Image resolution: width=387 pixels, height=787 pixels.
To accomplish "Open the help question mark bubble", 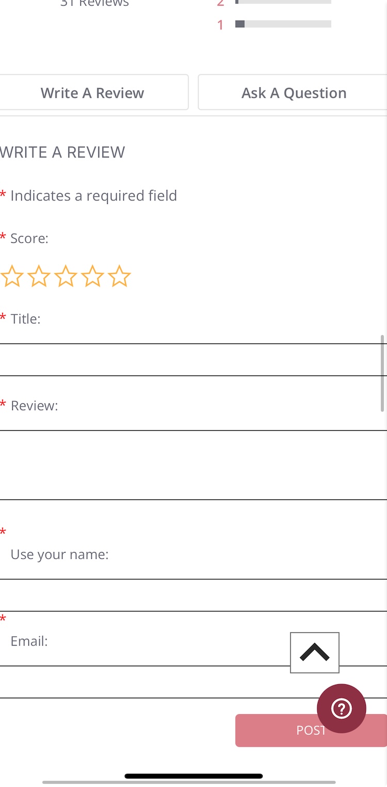I will tap(341, 708).
